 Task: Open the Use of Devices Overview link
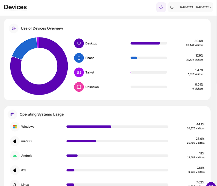point(42,28)
